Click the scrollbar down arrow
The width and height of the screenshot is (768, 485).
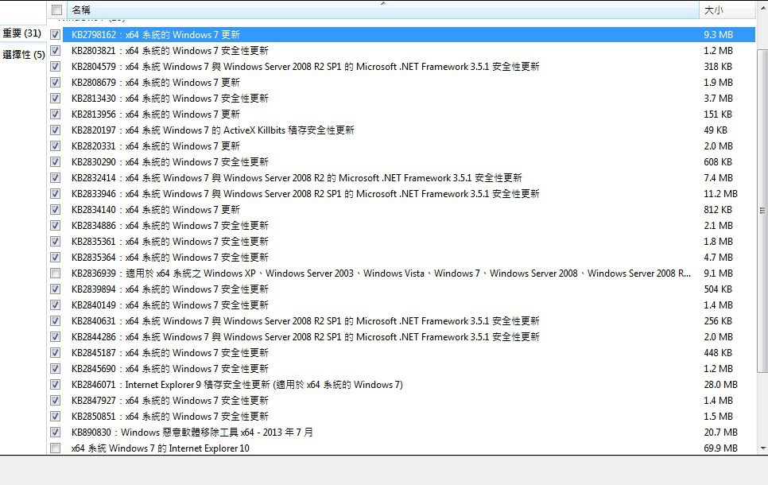tap(762, 448)
